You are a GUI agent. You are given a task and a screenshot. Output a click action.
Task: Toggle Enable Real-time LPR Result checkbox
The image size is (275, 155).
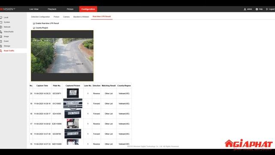(x=34, y=23)
